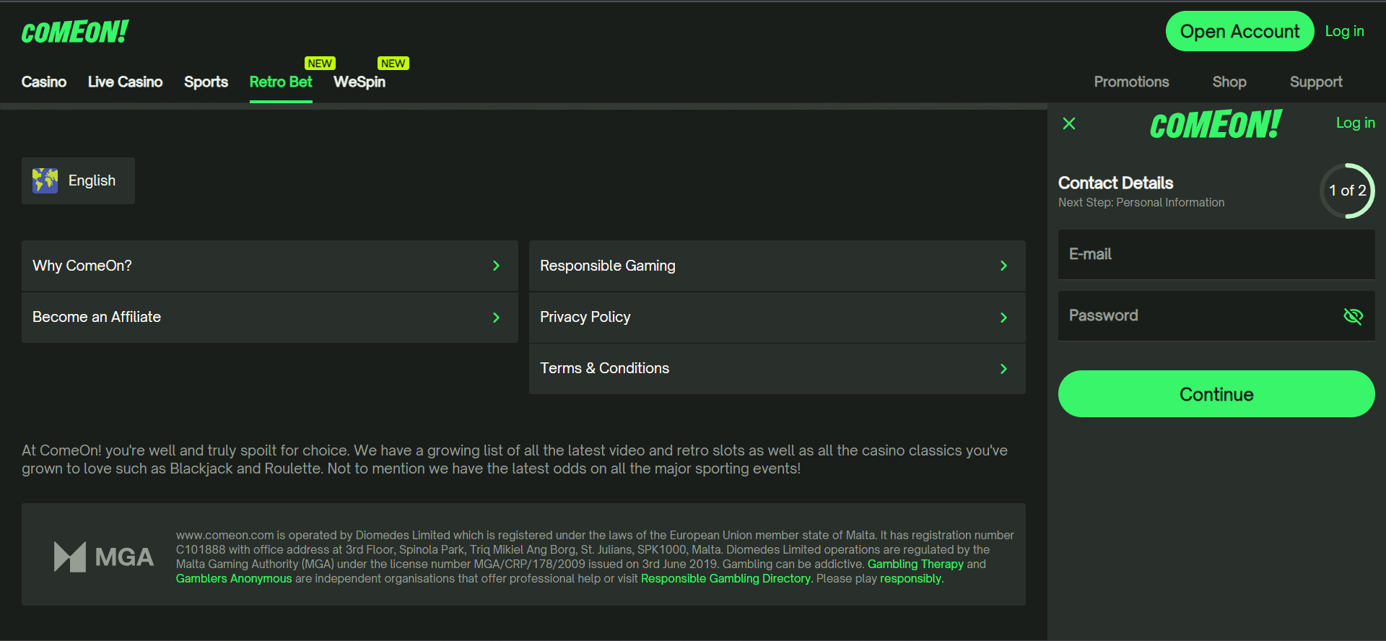Toggle password visibility eye icon

tap(1353, 315)
